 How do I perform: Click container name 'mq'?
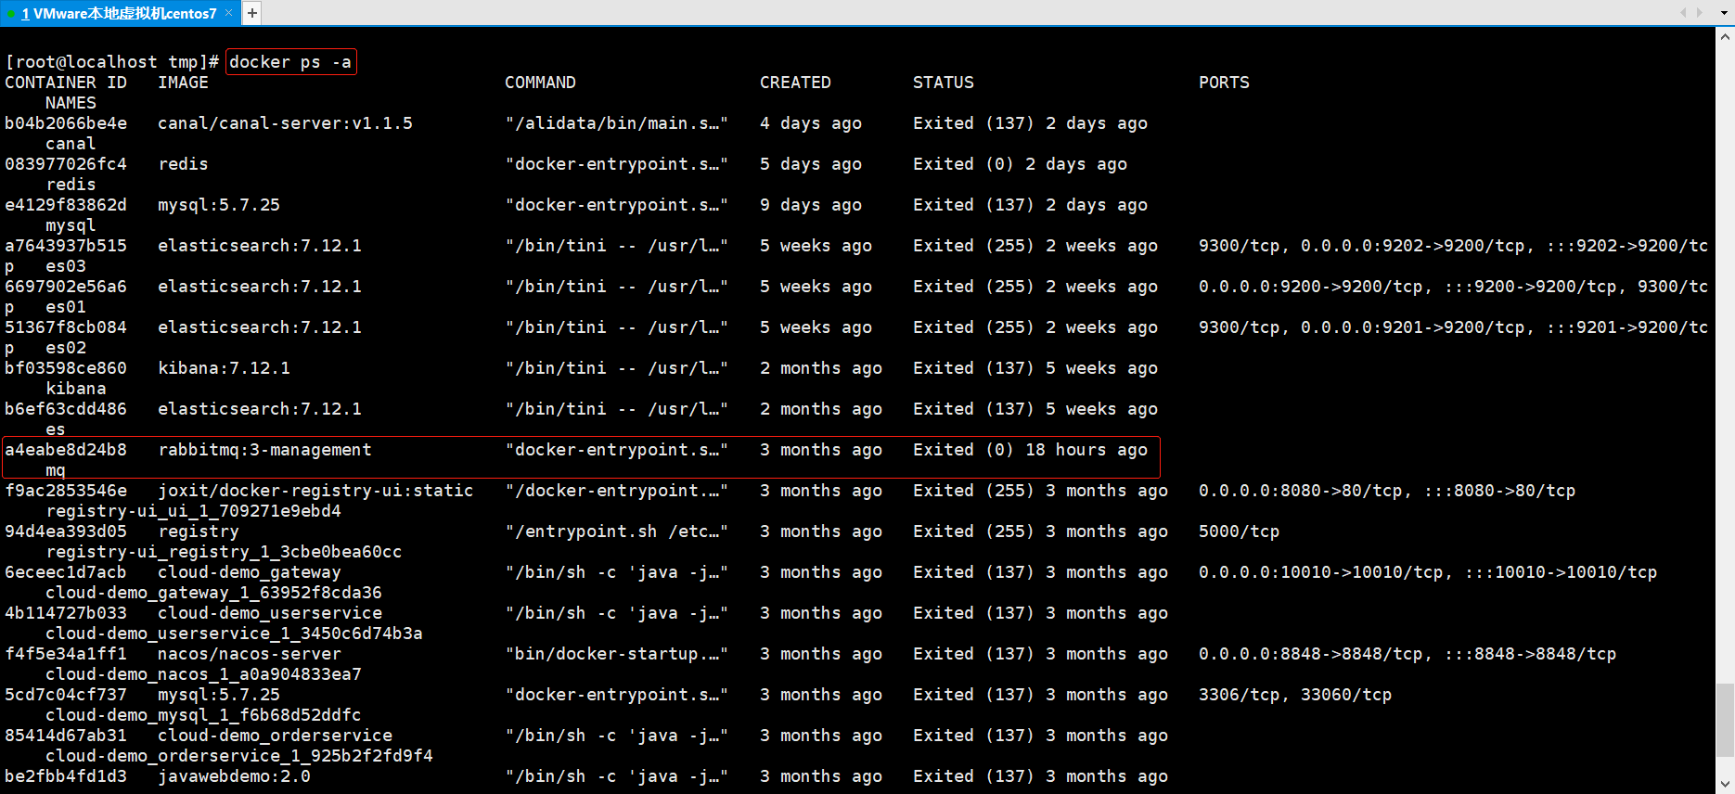(56, 470)
